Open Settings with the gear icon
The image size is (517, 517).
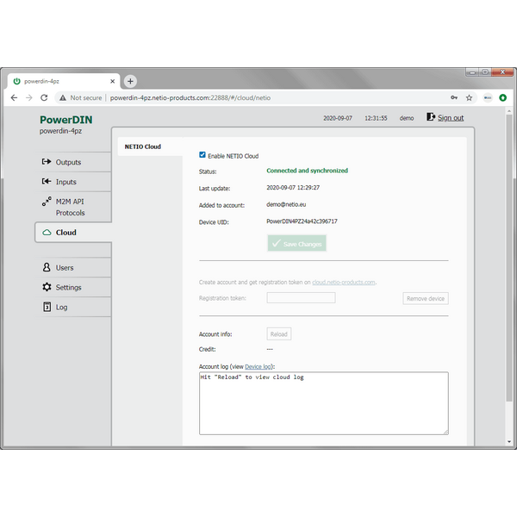click(68, 287)
